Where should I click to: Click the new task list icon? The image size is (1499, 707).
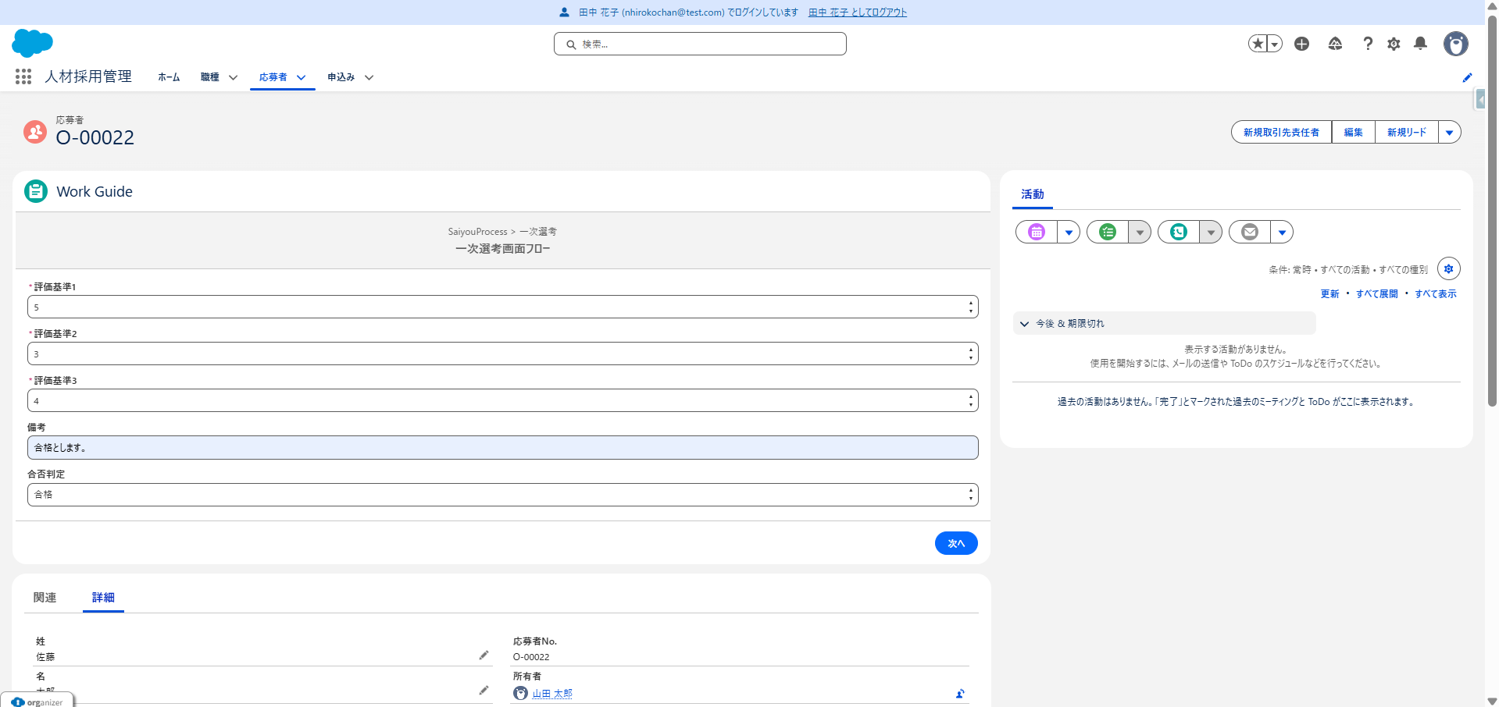[1108, 232]
